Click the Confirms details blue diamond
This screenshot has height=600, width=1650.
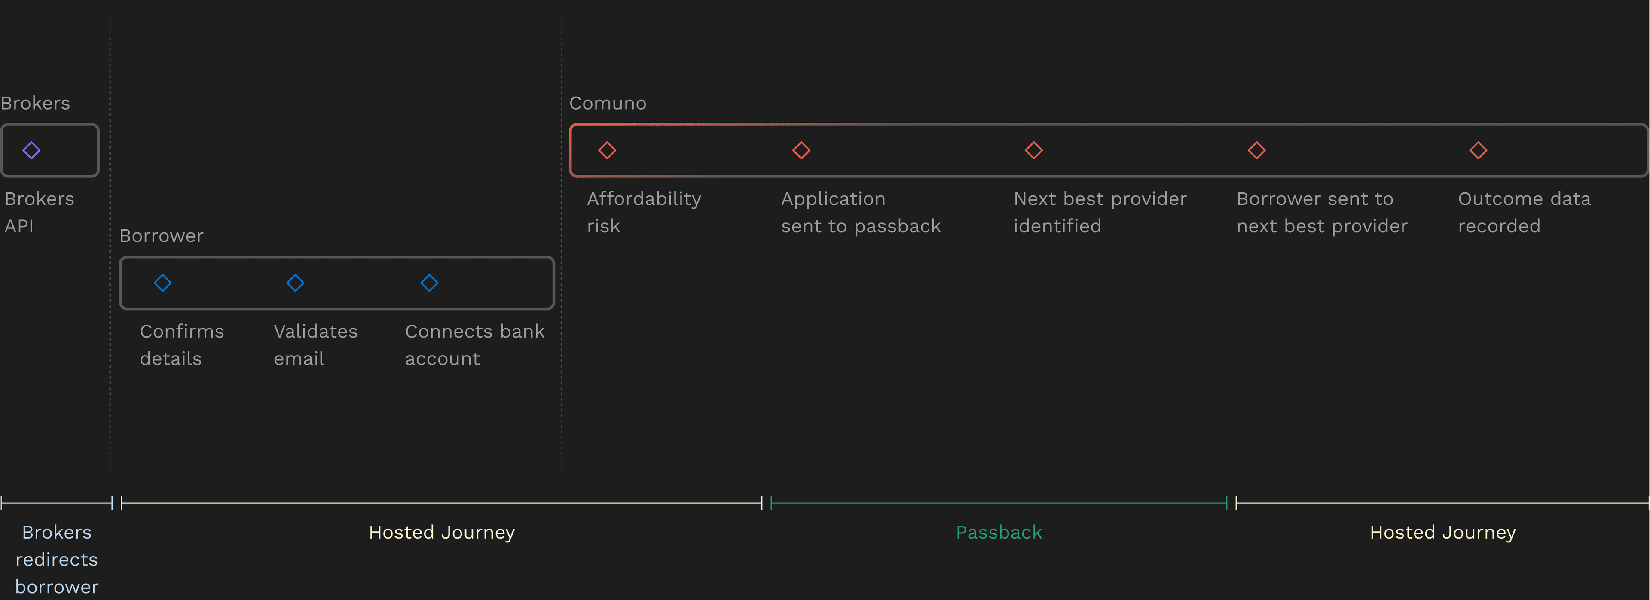(x=163, y=283)
